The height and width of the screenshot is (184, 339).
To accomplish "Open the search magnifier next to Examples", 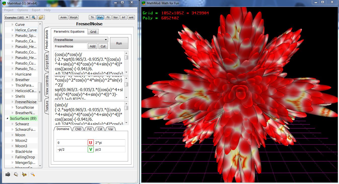I will (33, 17).
